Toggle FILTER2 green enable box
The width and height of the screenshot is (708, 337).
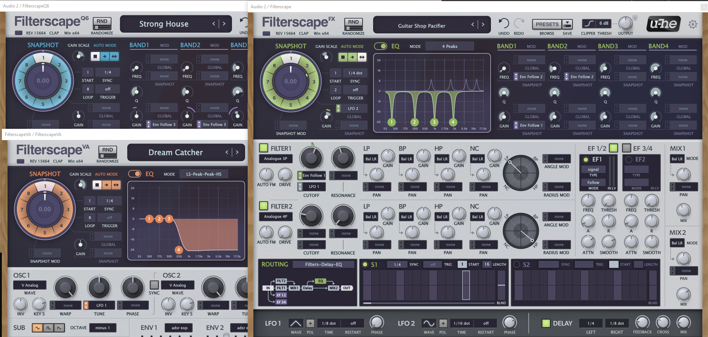click(x=263, y=206)
